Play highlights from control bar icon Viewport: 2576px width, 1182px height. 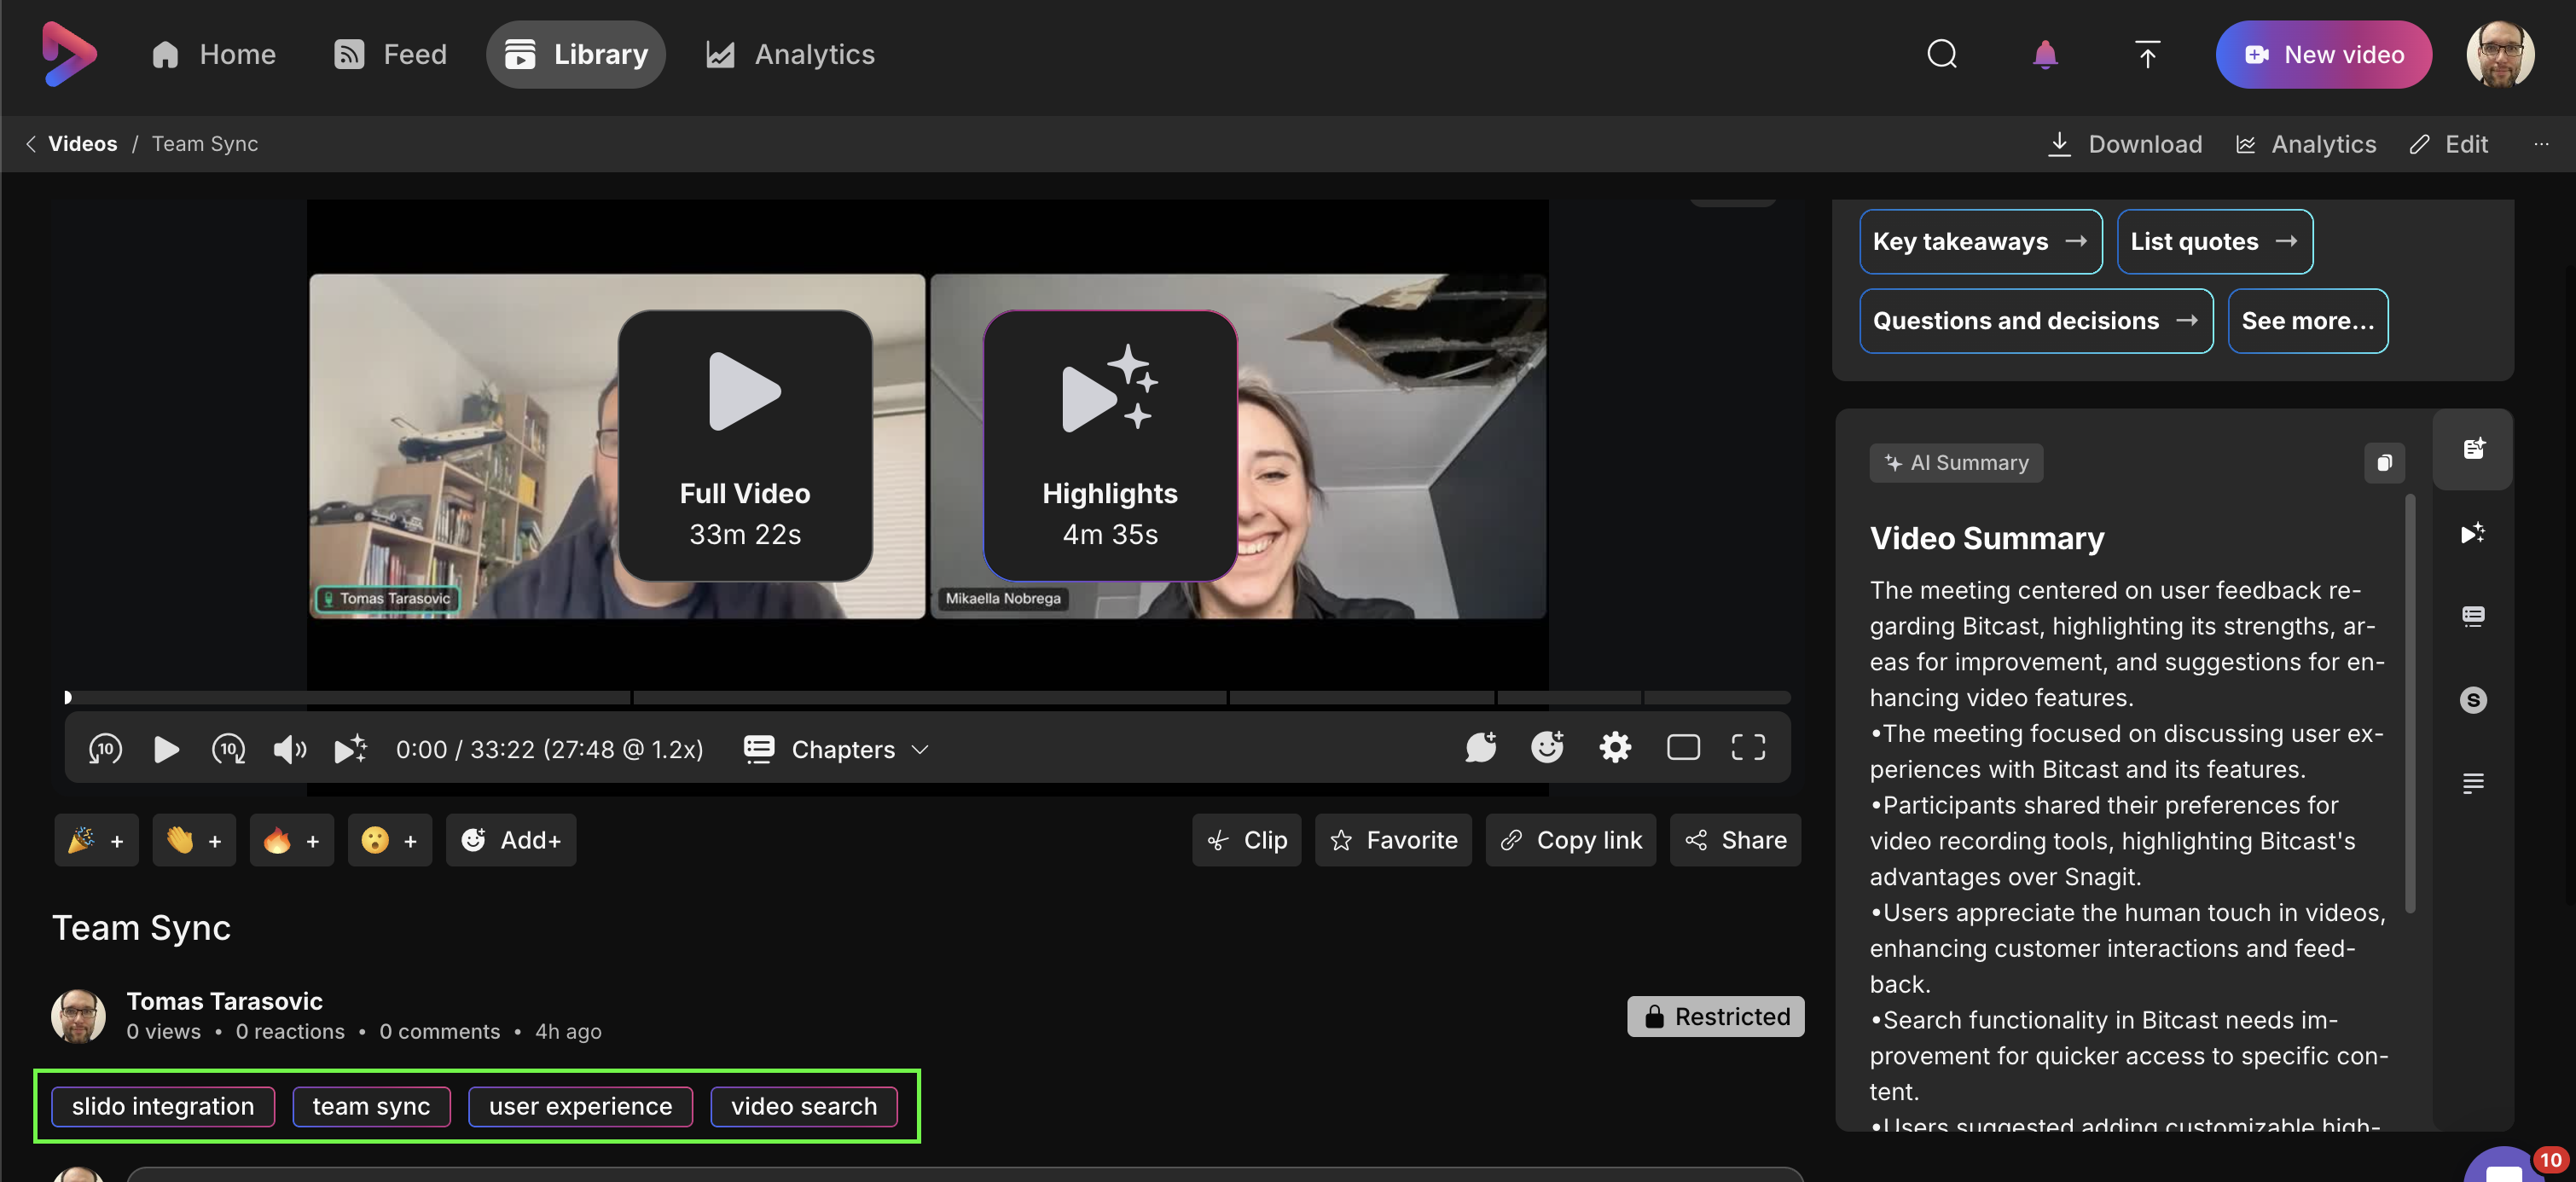tap(351, 748)
